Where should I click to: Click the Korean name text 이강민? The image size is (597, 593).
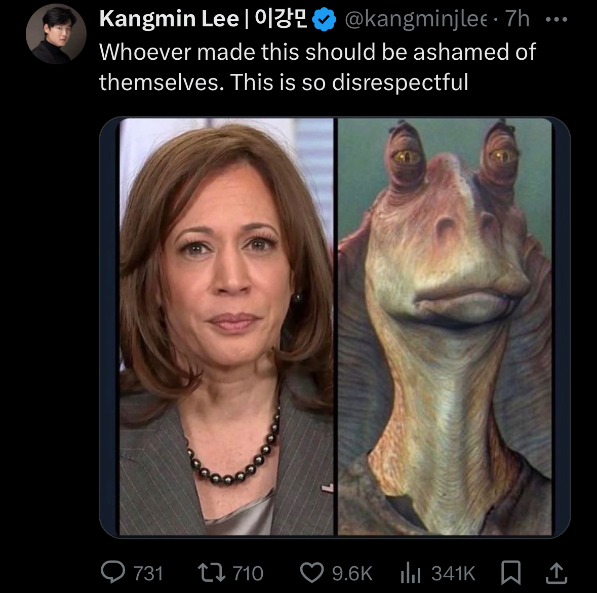click(282, 19)
